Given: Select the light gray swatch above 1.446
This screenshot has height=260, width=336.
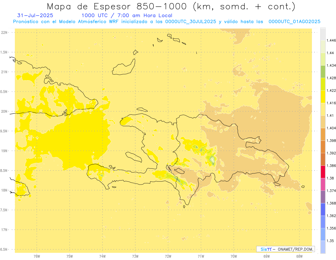Looking at the screenshot, I should [x=323, y=34].
